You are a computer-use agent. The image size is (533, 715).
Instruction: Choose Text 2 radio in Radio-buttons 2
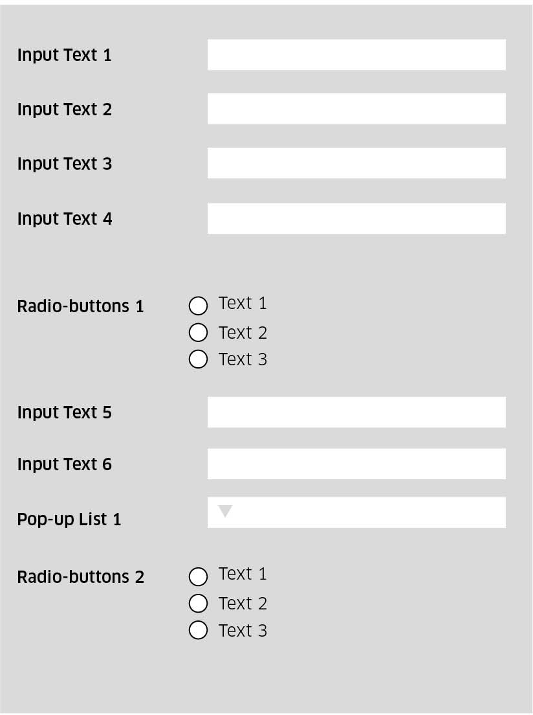click(x=198, y=603)
